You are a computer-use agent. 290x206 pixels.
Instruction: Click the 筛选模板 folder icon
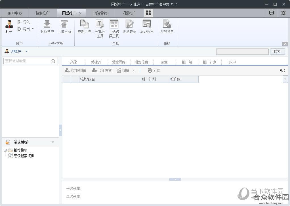point(8,142)
